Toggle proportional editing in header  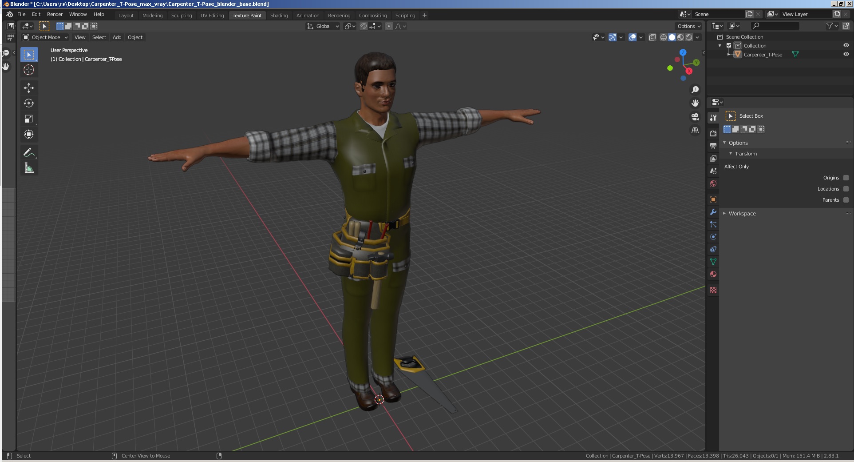coord(389,26)
